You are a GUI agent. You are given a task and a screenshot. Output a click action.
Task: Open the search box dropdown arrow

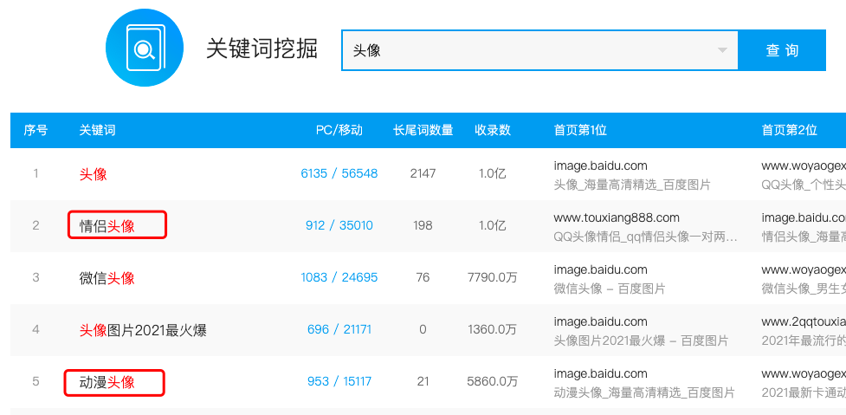pyautogui.click(x=722, y=50)
